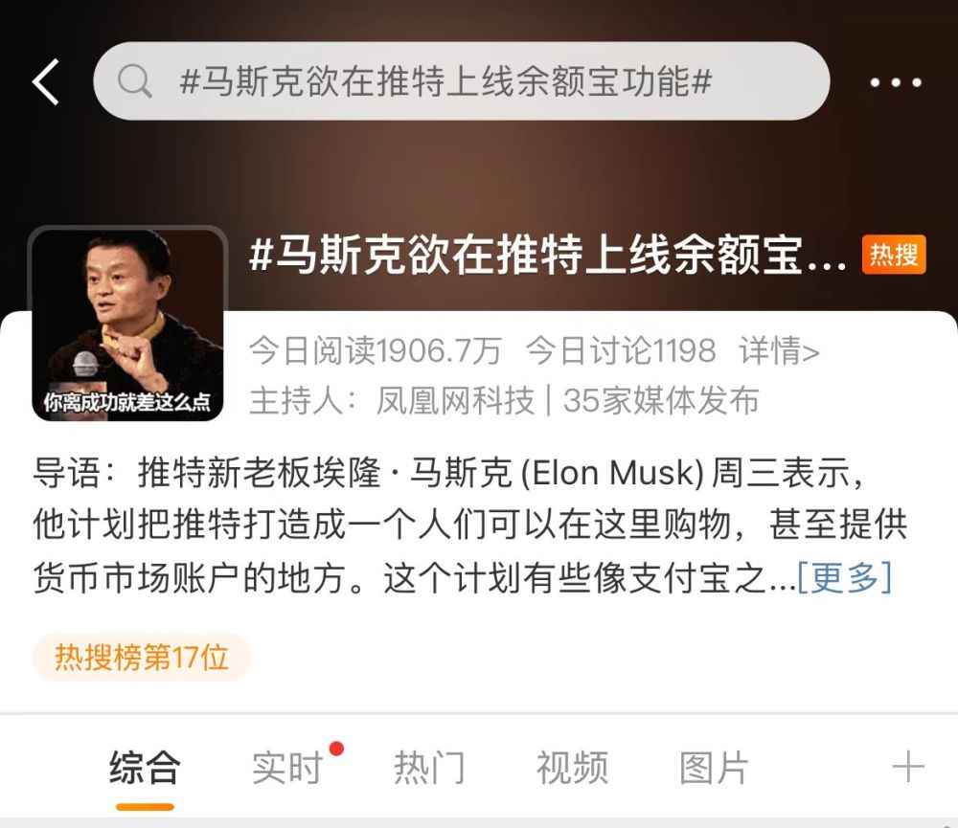The height and width of the screenshot is (828, 958).
Task: Tap the back arrow icon
Action: click(46, 81)
